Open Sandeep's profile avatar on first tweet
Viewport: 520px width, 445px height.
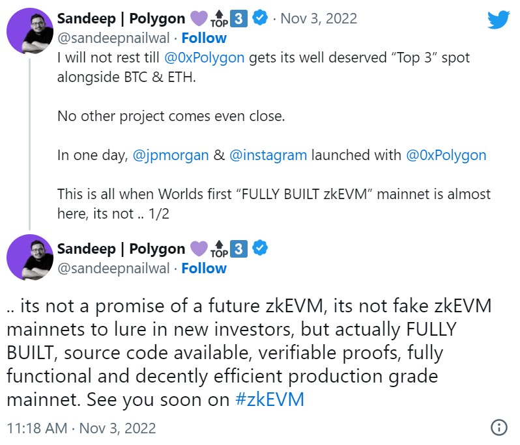pos(29,29)
